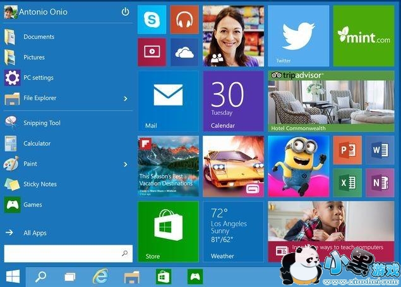Launch Snipping Tool
This screenshot has width=401, height=287.
68,123
